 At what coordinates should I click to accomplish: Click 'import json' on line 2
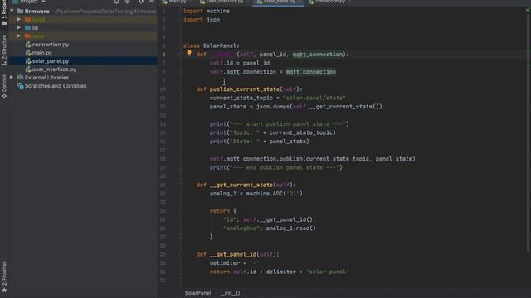coord(202,20)
